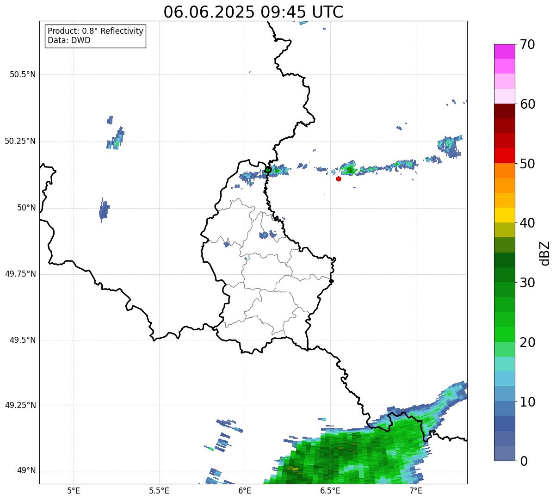
Task: Click the 6°E longitude label
Action: 245,491
